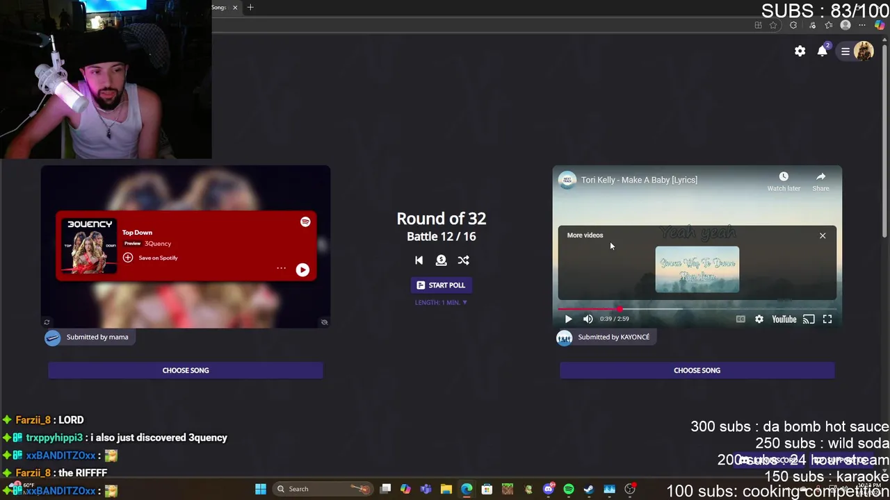Close the More videos overlay
The height and width of the screenshot is (500, 890).
point(823,236)
